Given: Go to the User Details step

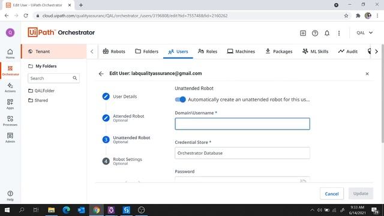Looking at the screenshot, I should (119, 97).
